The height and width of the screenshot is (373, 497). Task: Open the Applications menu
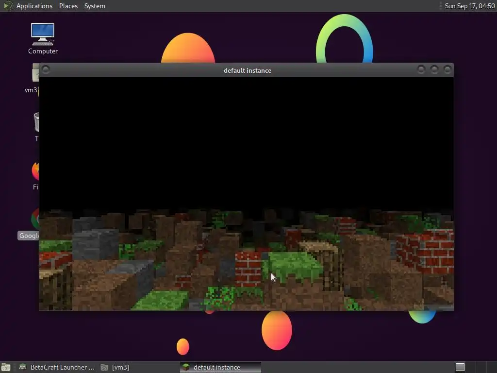pos(34,6)
